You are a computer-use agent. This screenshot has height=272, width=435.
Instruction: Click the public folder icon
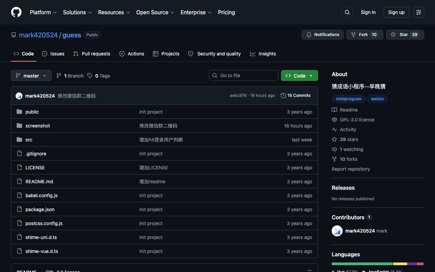click(x=19, y=112)
